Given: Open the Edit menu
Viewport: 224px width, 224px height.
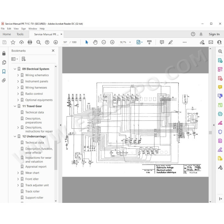Looking at the screenshot, I should pyautogui.click(x=9, y=28).
